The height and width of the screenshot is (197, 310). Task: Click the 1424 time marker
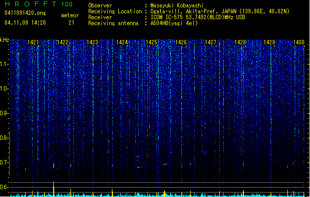pos(122,42)
